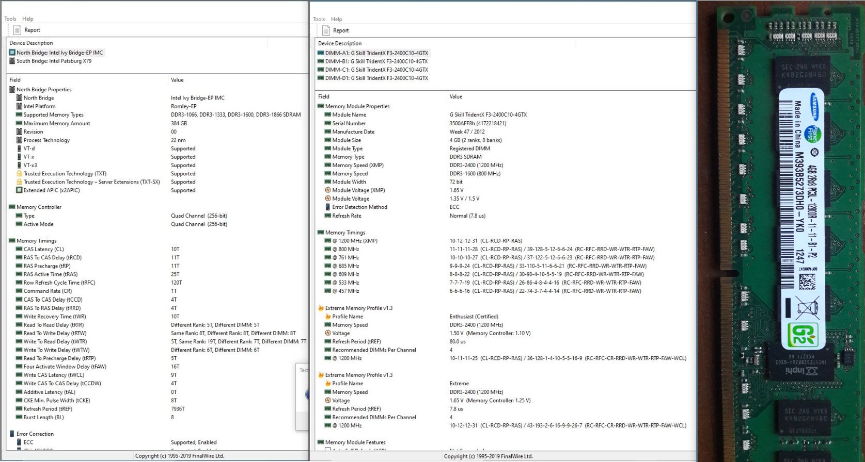Click the memory icon beside Command Rate (CR)

pyautogui.click(x=19, y=291)
